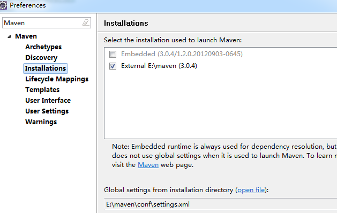Open the Discovery preferences page
This screenshot has width=337, height=213.
41,58
